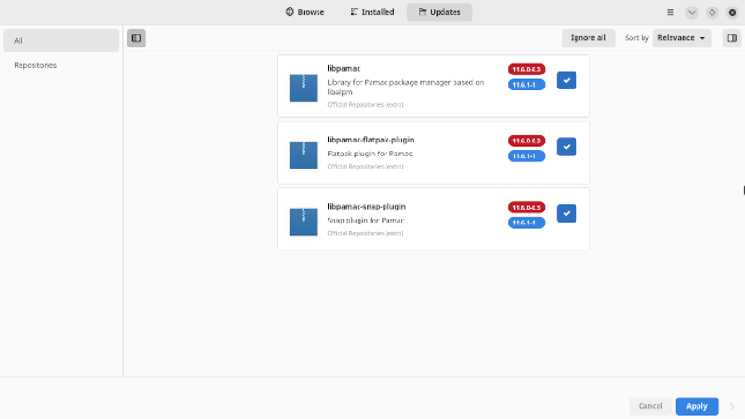Open the libpamac-flatpak-plugin package title
The image size is (745, 419).
click(x=371, y=140)
